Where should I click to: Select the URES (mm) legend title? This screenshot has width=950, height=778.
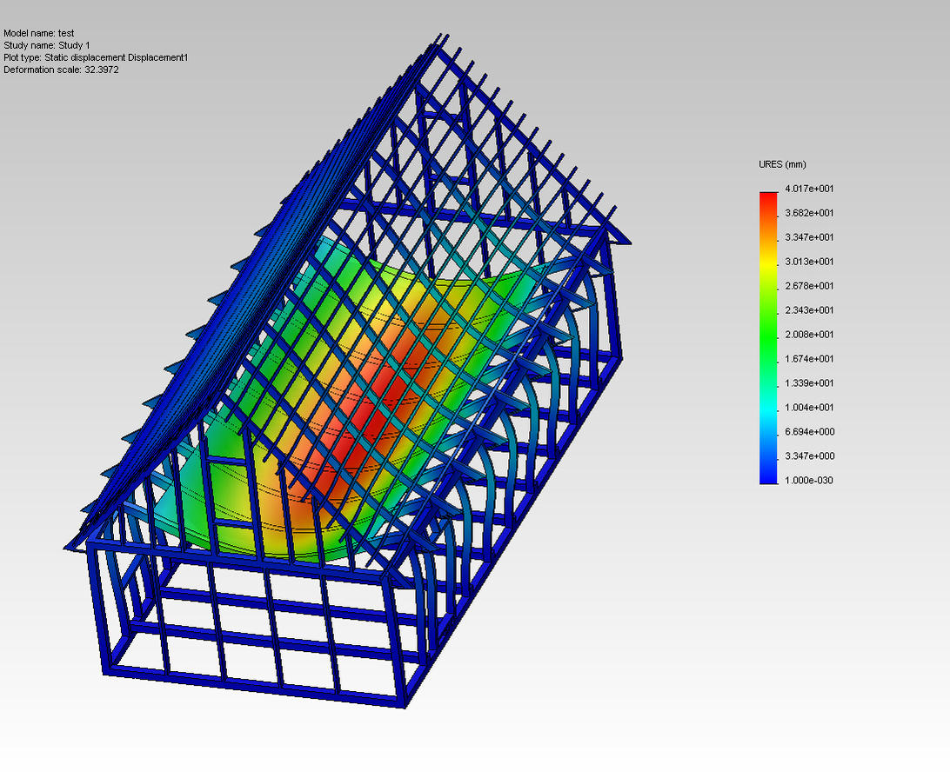click(x=782, y=164)
